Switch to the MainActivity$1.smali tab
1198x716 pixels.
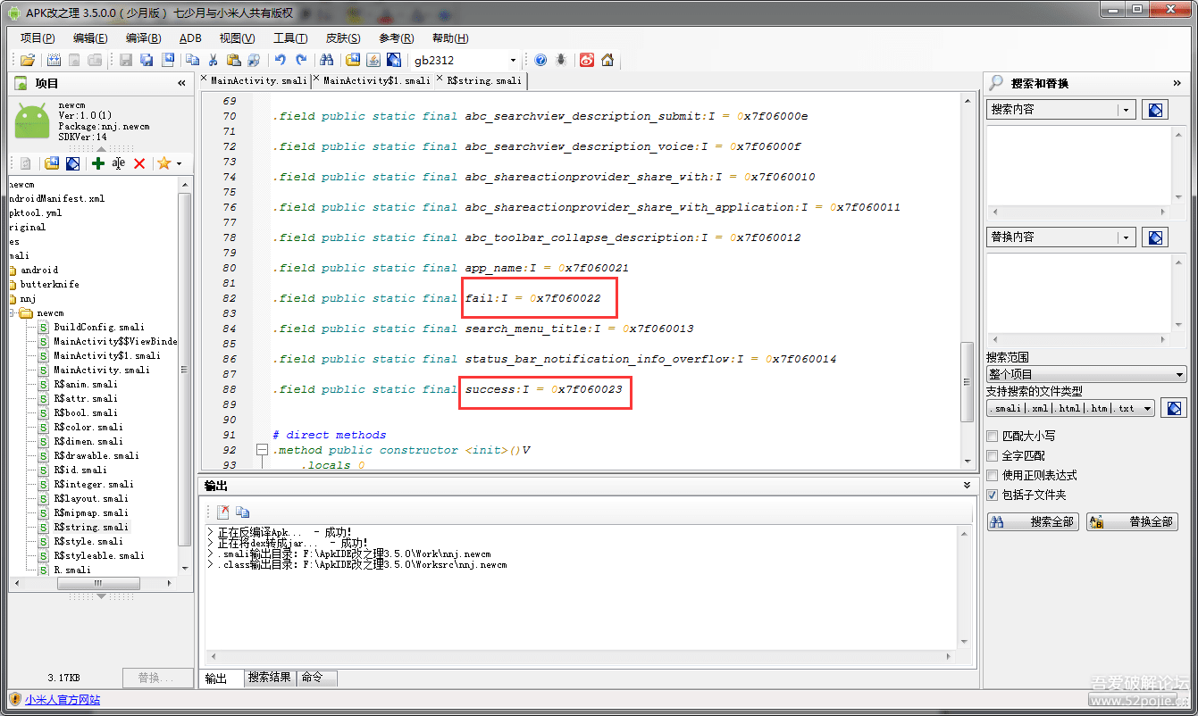376,80
